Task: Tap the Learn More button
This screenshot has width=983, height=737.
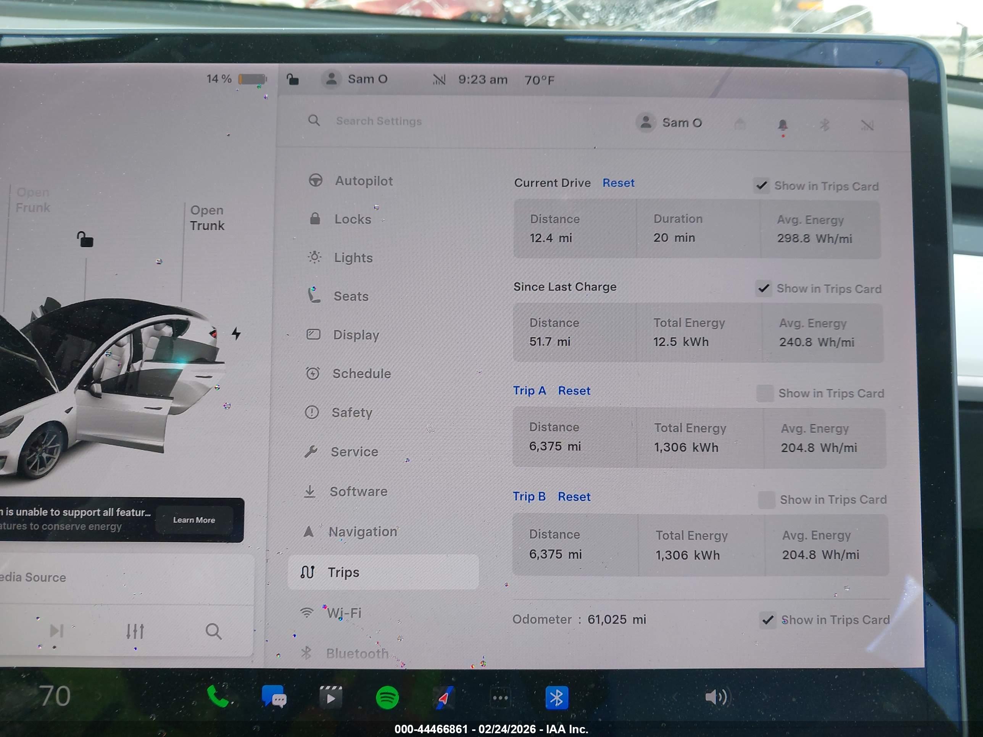Action: (194, 520)
